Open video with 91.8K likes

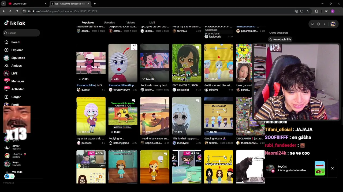[91, 63]
